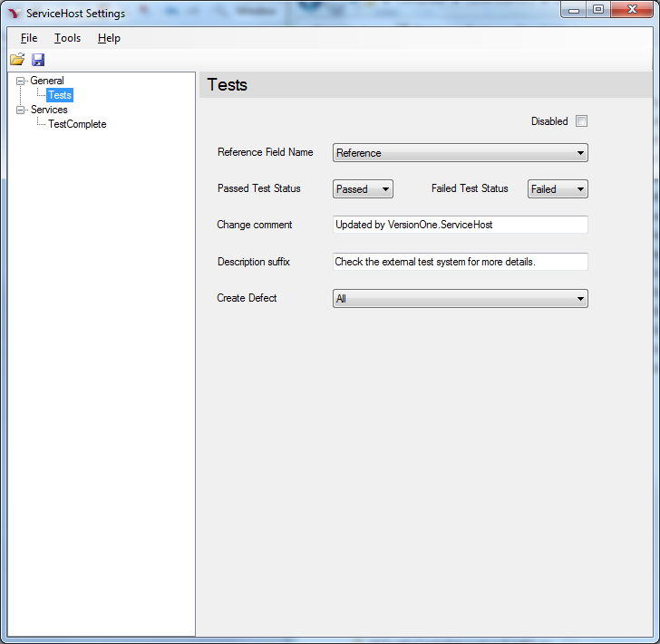
Task: Toggle the Disabled checkbox
Action: point(581,121)
